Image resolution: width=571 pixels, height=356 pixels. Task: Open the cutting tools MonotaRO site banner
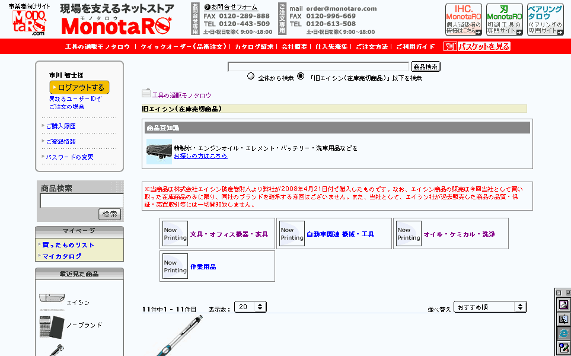click(504, 20)
